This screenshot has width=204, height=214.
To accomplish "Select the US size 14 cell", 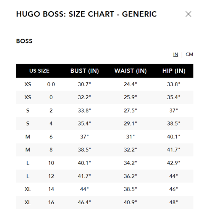I will 51,189.
